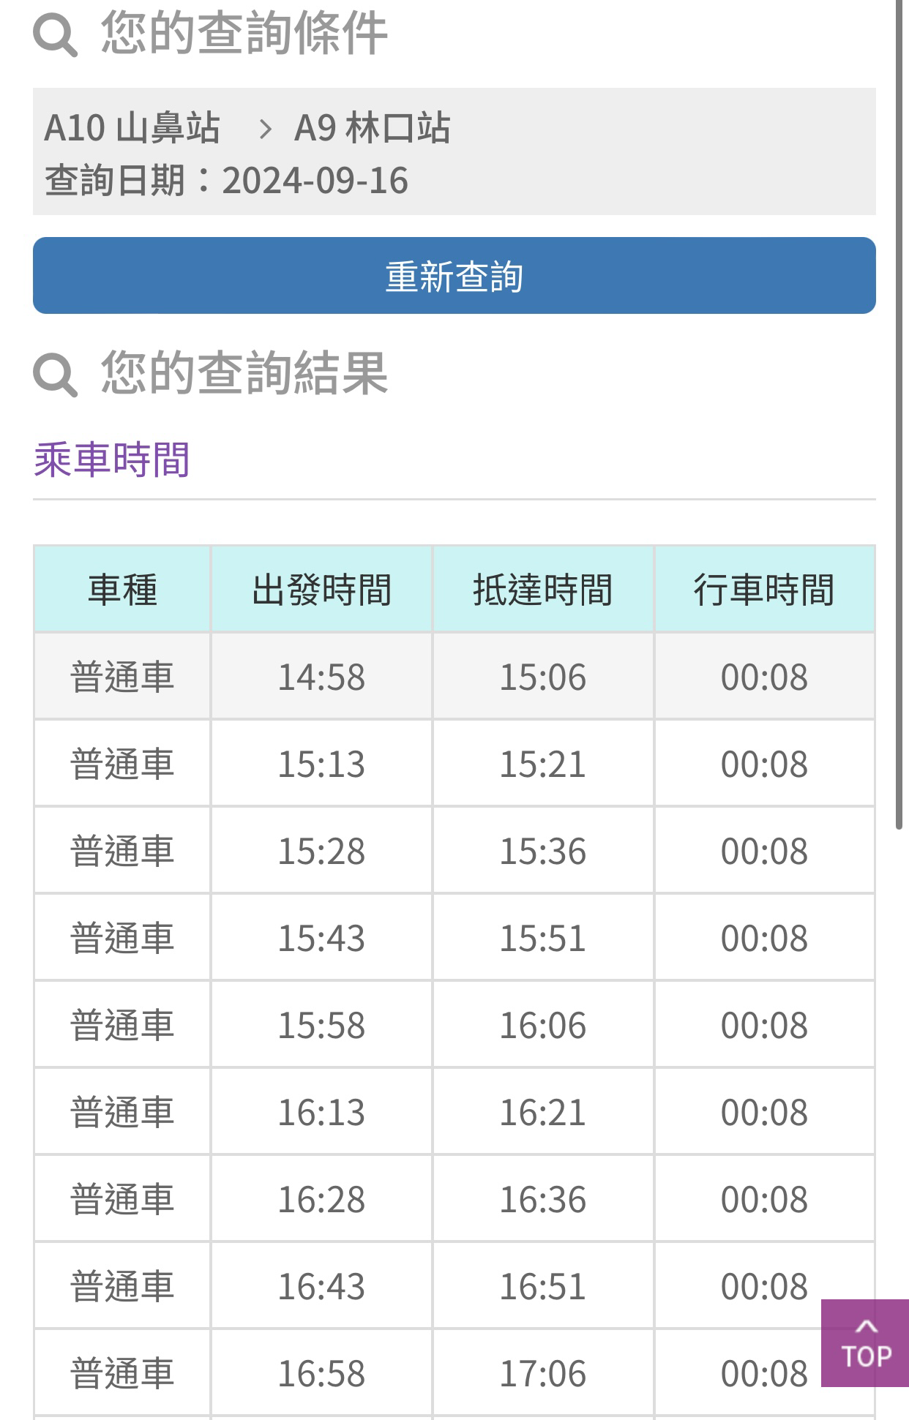
Task: Click the 抵達時間 column header
Action: click(542, 589)
